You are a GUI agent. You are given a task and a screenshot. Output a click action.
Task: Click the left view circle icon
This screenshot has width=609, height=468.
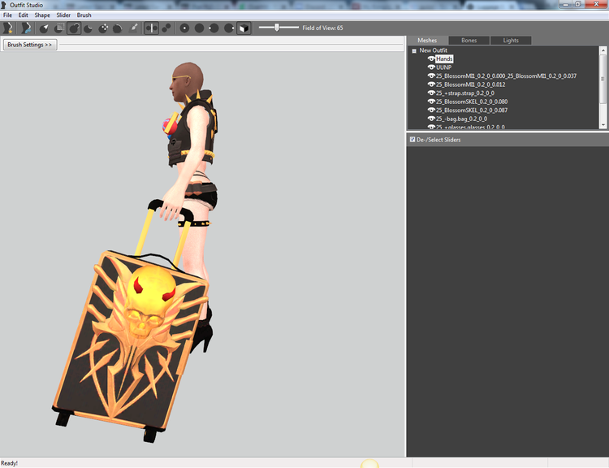[214, 28]
